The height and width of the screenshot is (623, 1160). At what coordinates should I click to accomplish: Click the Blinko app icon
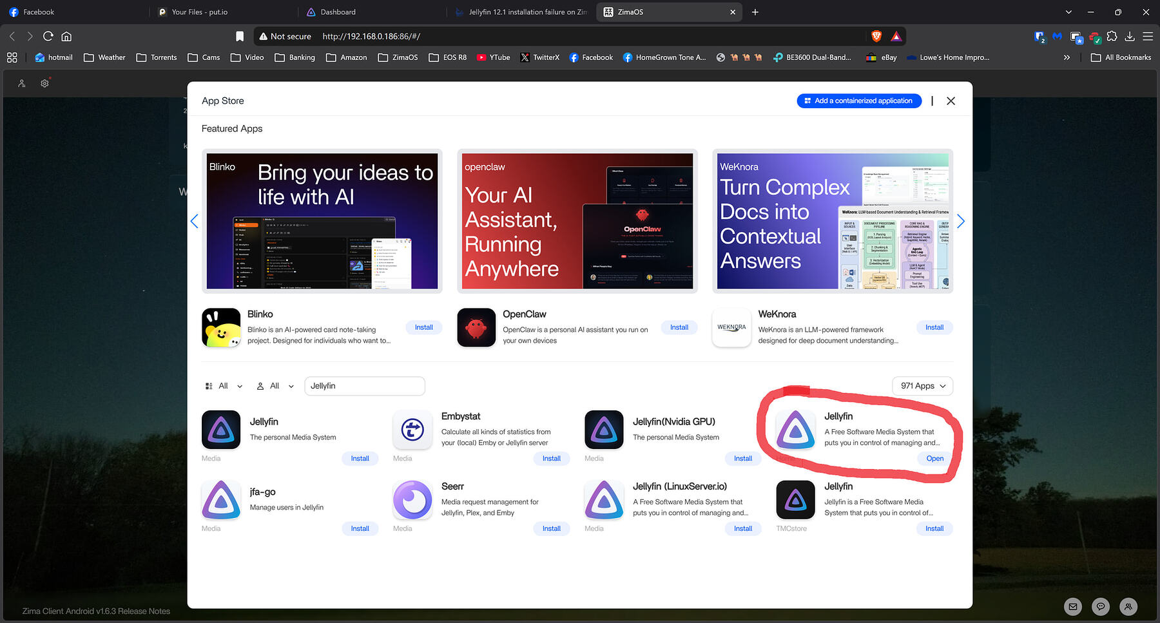pos(221,327)
